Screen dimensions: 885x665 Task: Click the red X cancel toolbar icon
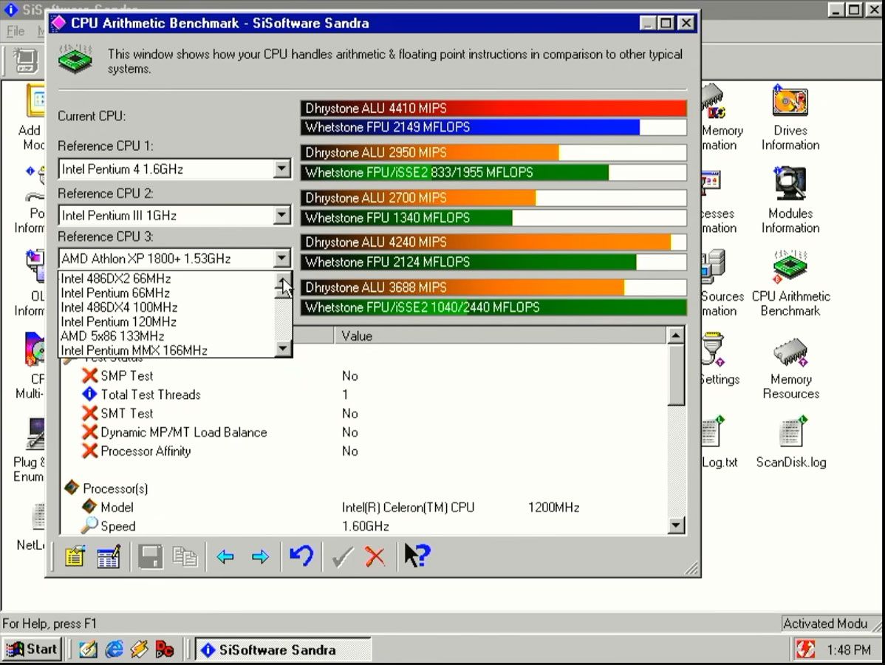375,556
